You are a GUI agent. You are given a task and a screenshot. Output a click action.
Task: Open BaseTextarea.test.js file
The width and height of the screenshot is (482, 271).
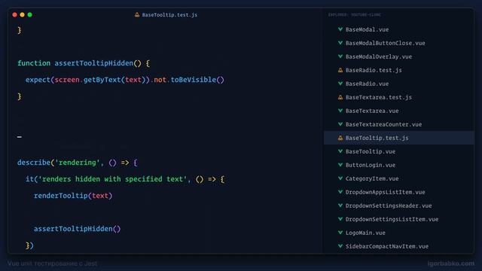pyautogui.click(x=379, y=97)
